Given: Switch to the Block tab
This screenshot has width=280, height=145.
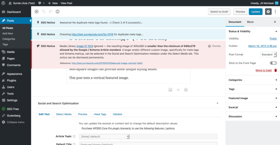Looking at the screenshot, I should pyautogui.click(x=250, y=22).
